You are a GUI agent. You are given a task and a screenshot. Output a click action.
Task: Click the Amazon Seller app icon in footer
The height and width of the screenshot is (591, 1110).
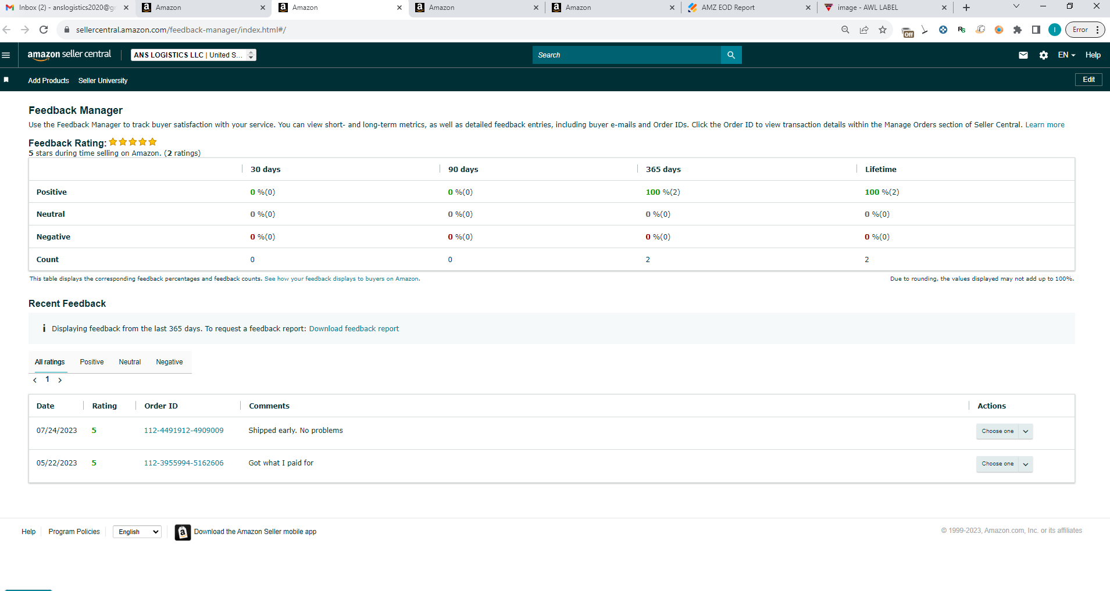coord(183,532)
